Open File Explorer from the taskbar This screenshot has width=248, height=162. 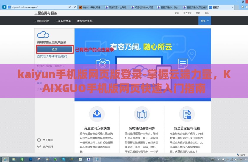point(14,159)
